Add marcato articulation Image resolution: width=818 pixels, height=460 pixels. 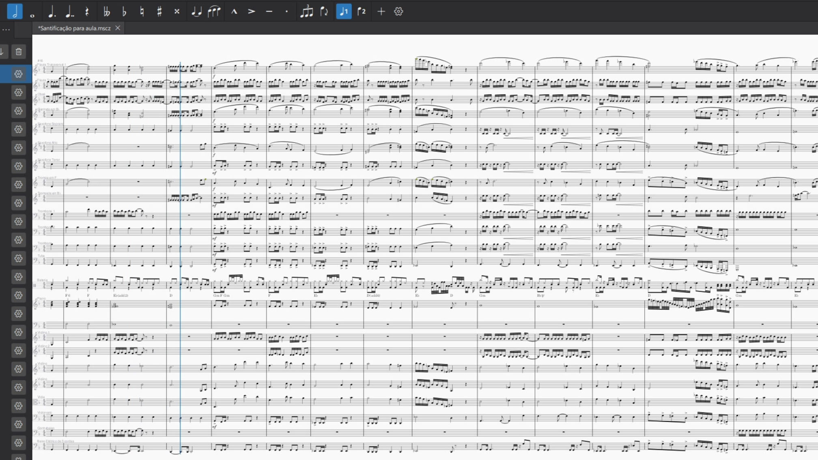pyautogui.click(x=234, y=12)
